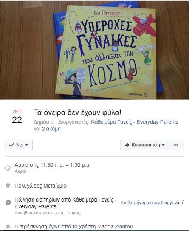
Task: Open the Κοινοποίηση share button
Action: (144, 145)
